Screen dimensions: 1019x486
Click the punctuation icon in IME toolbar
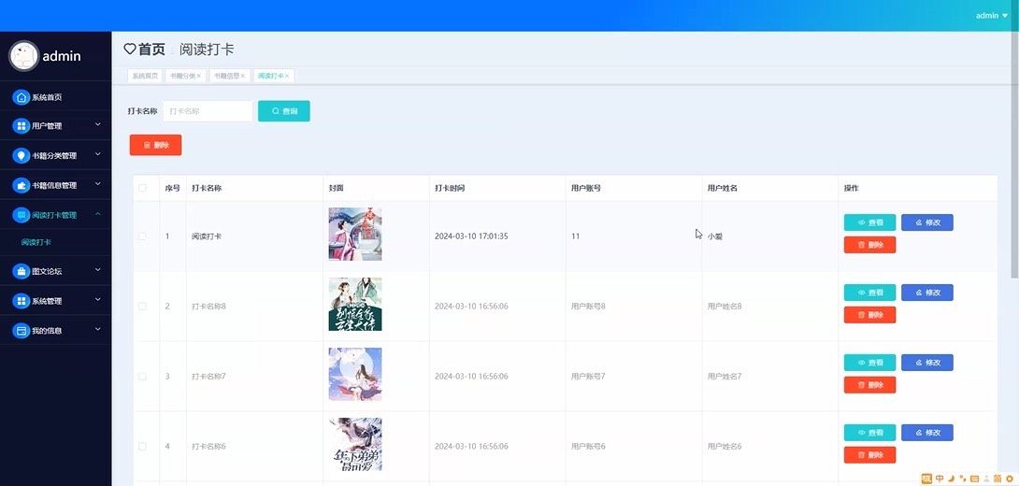(963, 479)
